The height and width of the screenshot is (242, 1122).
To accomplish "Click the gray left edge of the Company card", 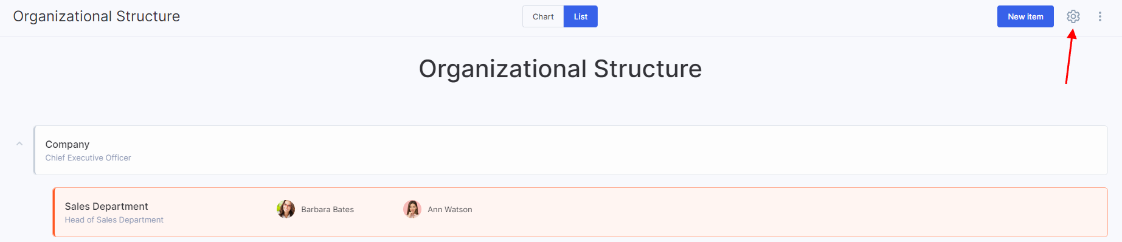I will [34, 150].
